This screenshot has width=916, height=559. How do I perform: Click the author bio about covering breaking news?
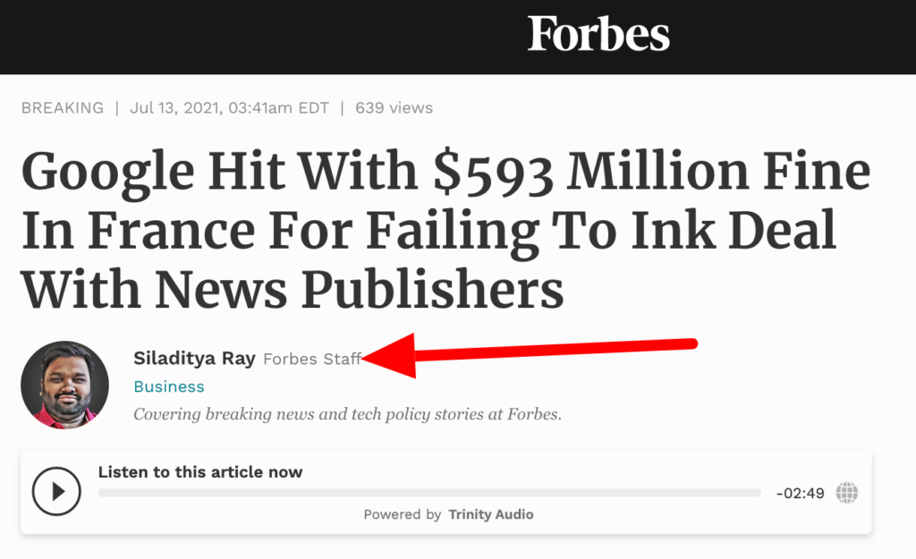(347, 414)
